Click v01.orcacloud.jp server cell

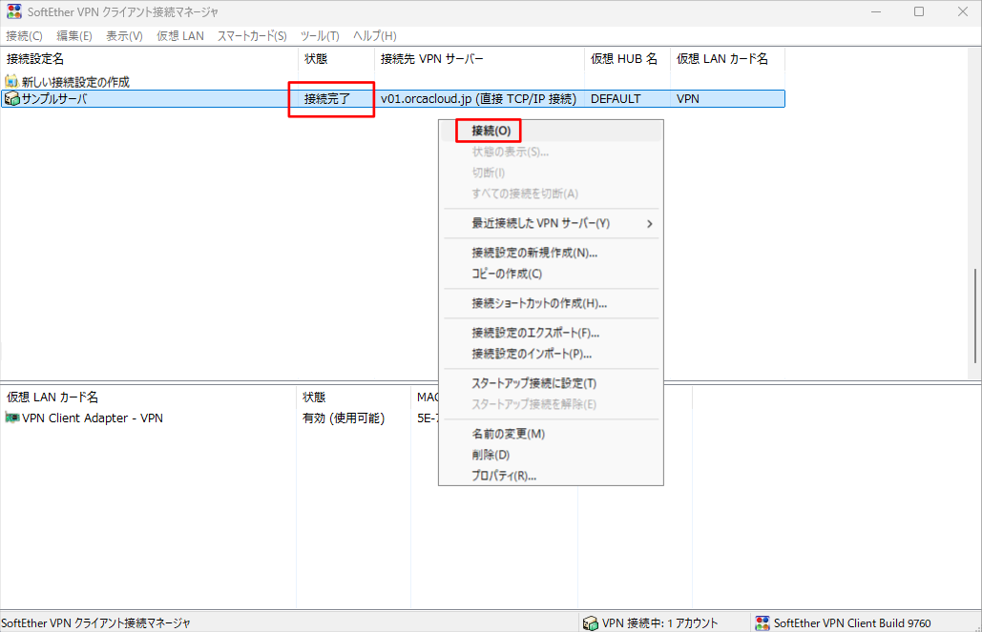coord(478,99)
